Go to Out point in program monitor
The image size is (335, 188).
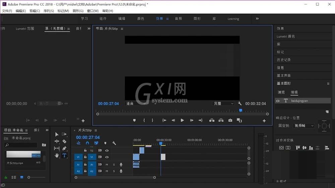coord(200,121)
